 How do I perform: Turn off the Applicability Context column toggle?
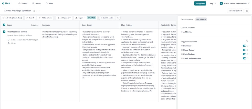[x=244, y=58]
